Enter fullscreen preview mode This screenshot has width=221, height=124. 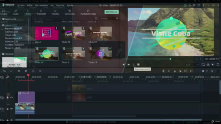pos(218,64)
